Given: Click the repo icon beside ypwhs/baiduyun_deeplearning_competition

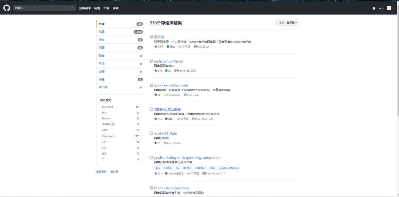Looking at the screenshot, I should pyautogui.click(x=151, y=157).
